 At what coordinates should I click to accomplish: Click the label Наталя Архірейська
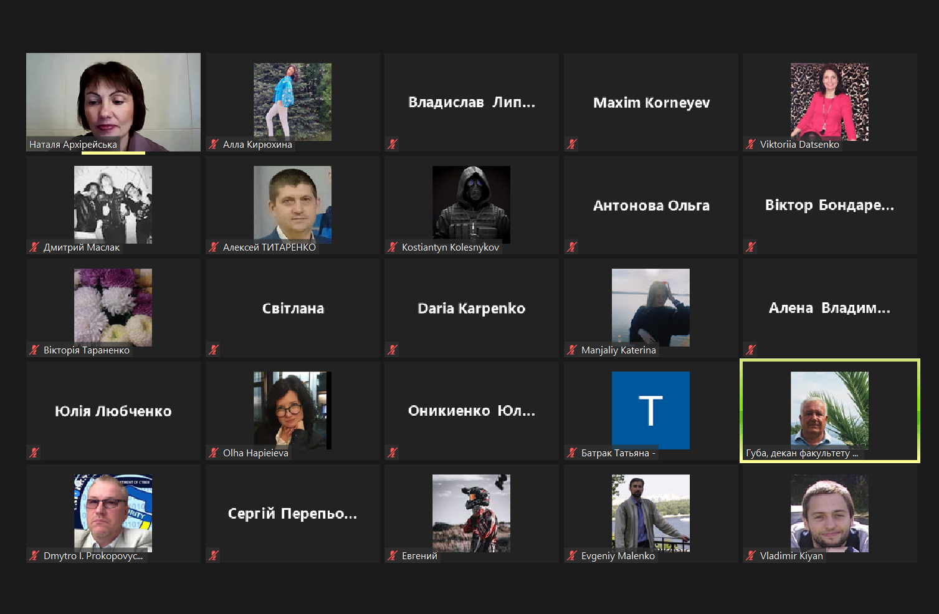pyautogui.click(x=73, y=145)
